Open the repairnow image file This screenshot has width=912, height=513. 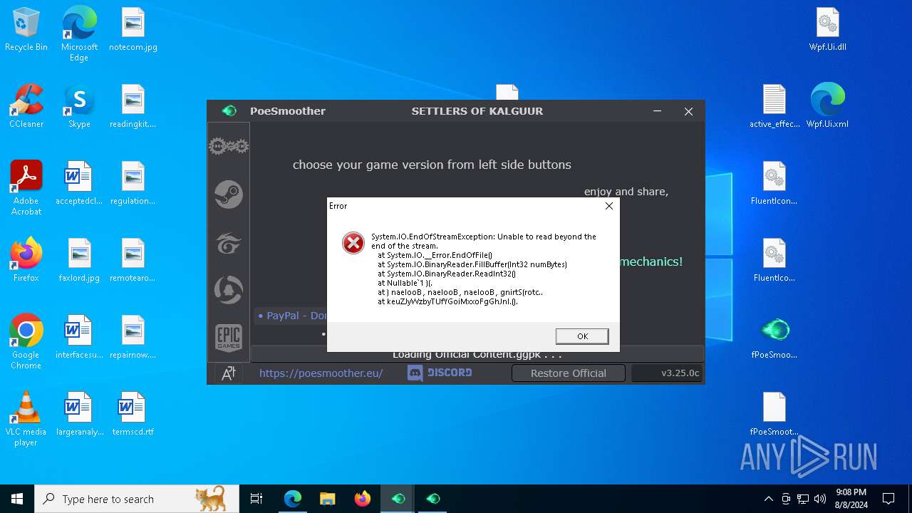click(x=133, y=338)
